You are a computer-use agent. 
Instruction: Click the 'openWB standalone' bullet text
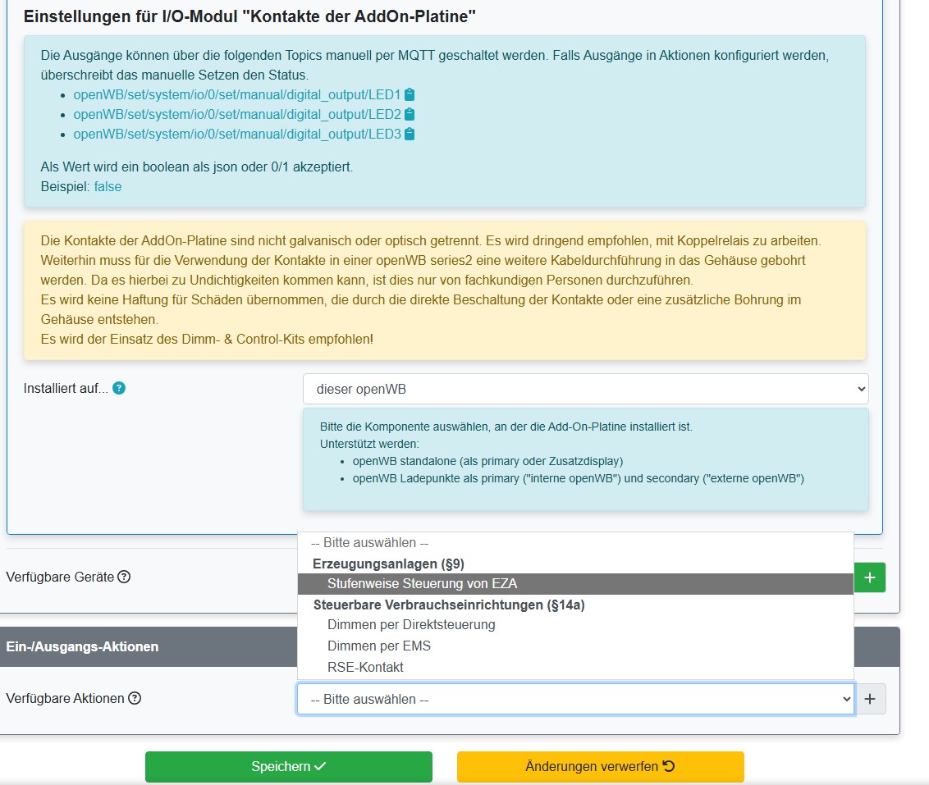pos(487,461)
